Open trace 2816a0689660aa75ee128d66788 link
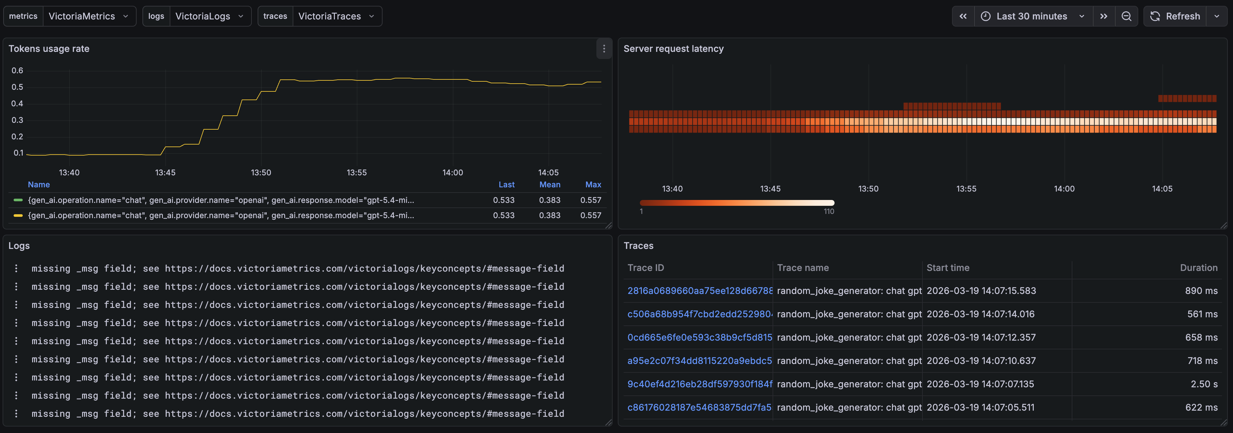The image size is (1233, 433). (x=700, y=291)
